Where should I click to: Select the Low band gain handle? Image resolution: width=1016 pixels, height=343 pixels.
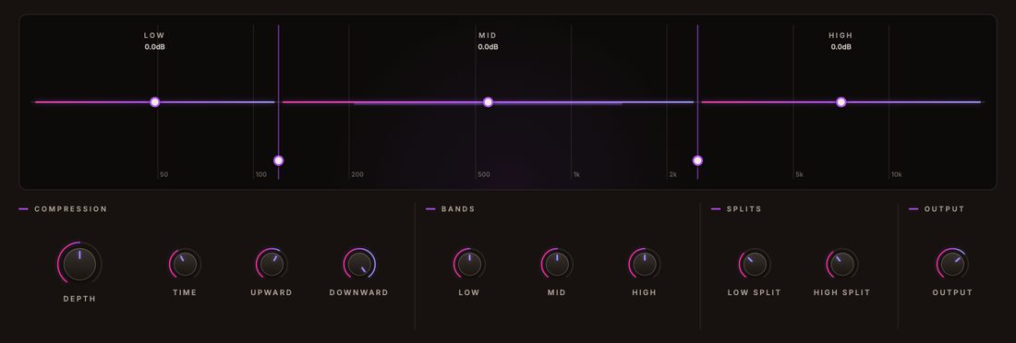pos(155,102)
